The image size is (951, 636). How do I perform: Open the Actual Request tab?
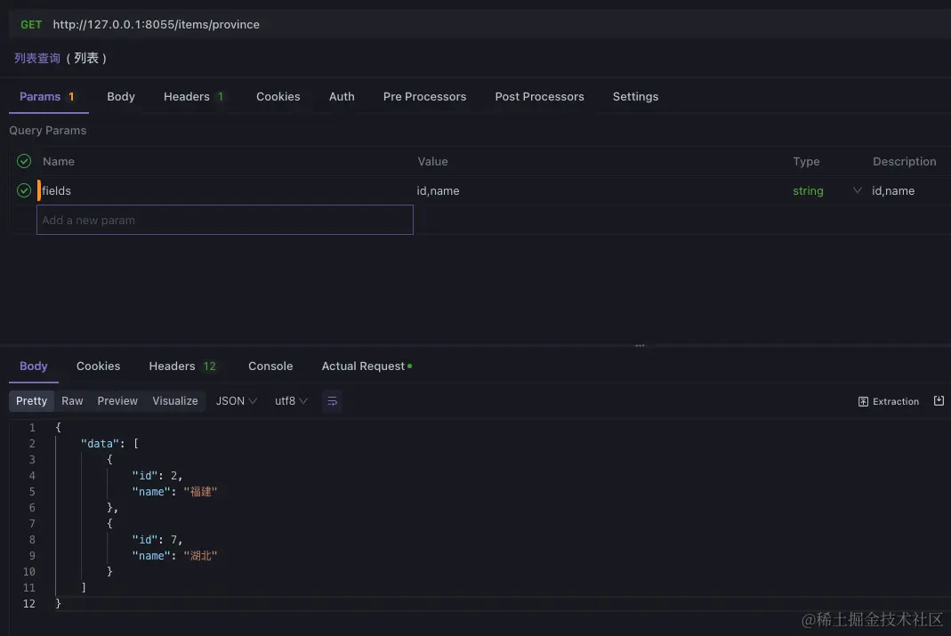367,366
